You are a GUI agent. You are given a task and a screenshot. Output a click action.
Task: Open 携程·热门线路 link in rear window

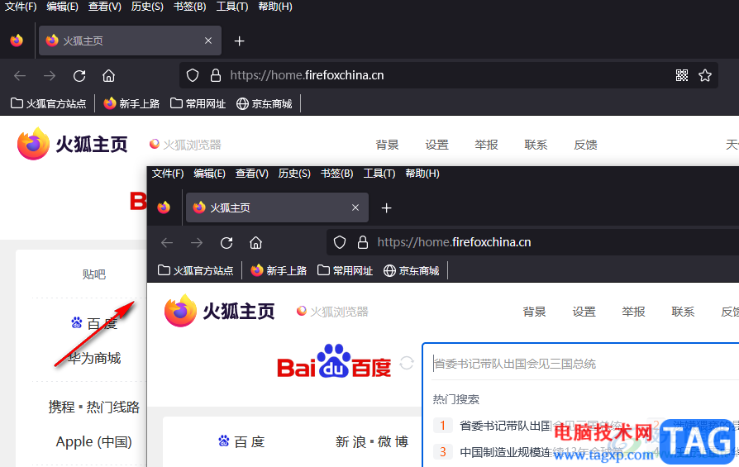coord(93,407)
